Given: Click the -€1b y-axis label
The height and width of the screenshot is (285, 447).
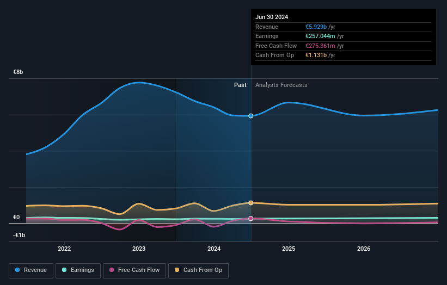Looking at the screenshot, I should point(19,235).
